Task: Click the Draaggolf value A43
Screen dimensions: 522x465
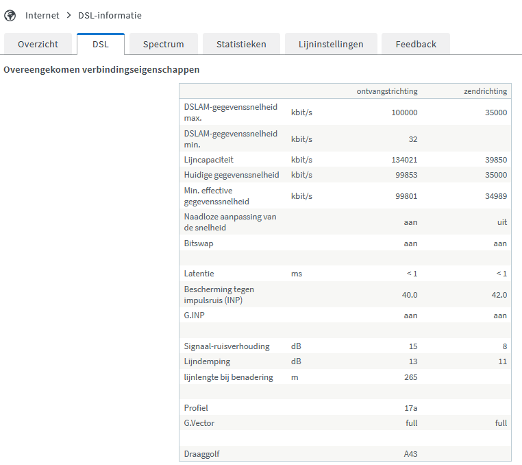Action: coord(410,454)
